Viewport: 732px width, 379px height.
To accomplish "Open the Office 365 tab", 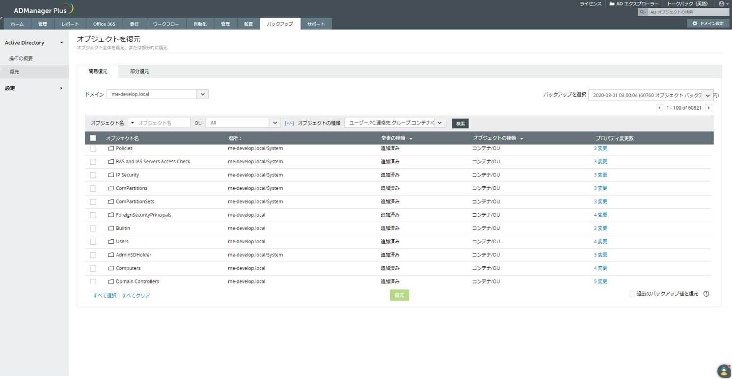I will click(x=104, y=24).
